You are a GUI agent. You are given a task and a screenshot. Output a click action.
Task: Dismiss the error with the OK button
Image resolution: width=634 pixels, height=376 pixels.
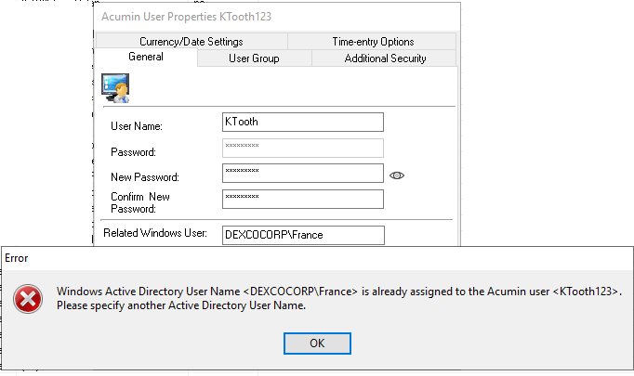pos(317,344)
